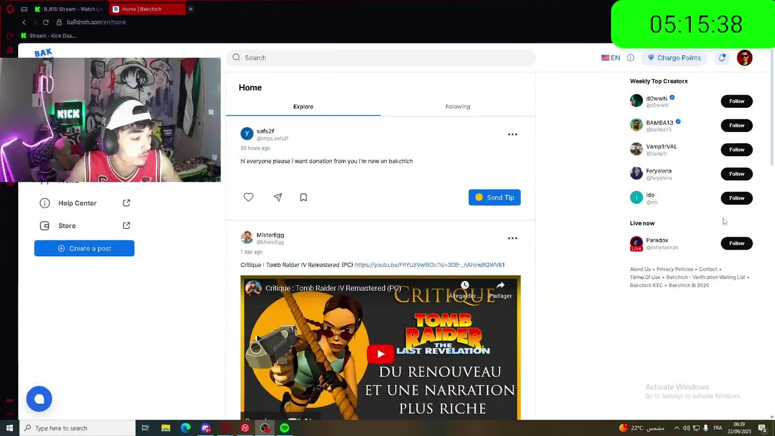Go back in the browser
Screen dimensions: 775x436
coord(24,22)
